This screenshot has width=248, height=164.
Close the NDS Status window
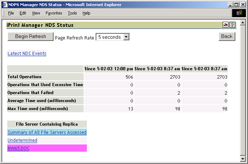(243, 5)
